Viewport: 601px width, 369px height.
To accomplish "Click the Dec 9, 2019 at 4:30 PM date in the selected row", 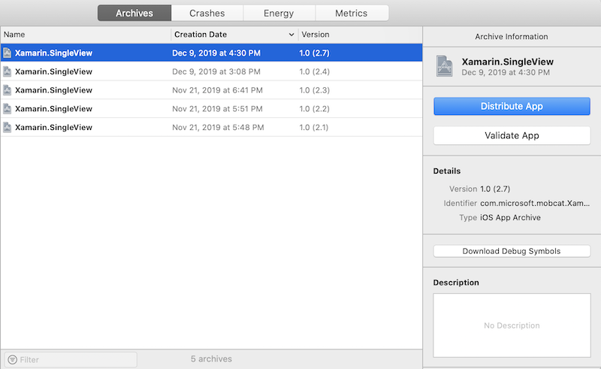I will (216, 53).
